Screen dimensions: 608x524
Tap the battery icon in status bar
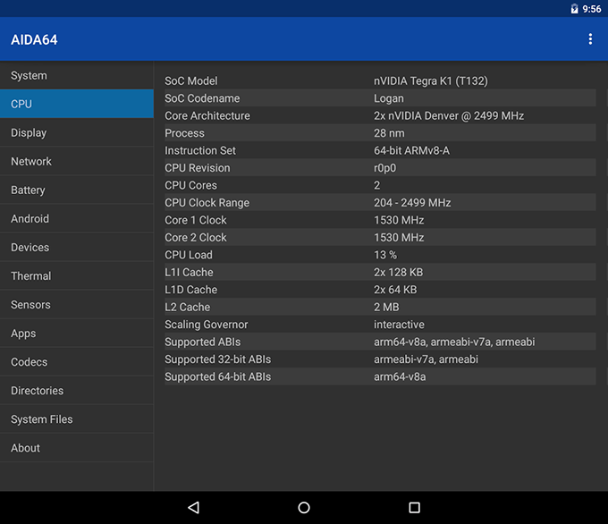coord(574,9)
